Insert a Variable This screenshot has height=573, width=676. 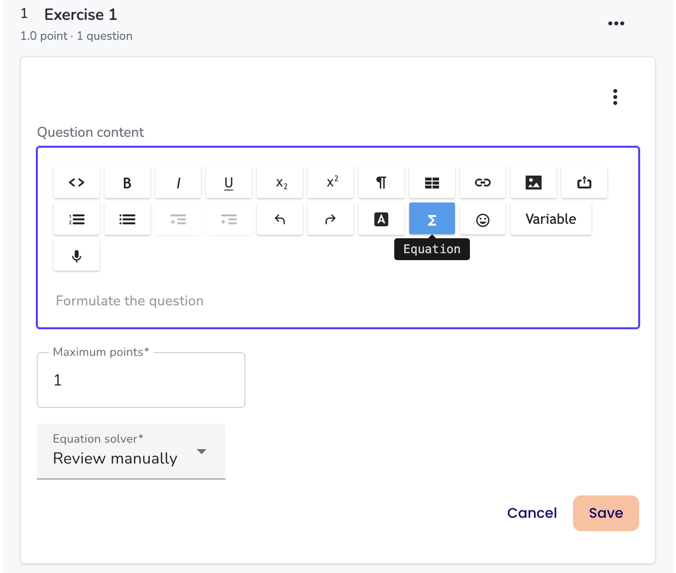(551, 219)
